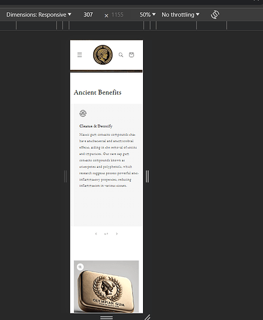This screenshot has height=320, width=263.
Task: Go to next benefits slide arrow
Action: click(x=117, y=234)
